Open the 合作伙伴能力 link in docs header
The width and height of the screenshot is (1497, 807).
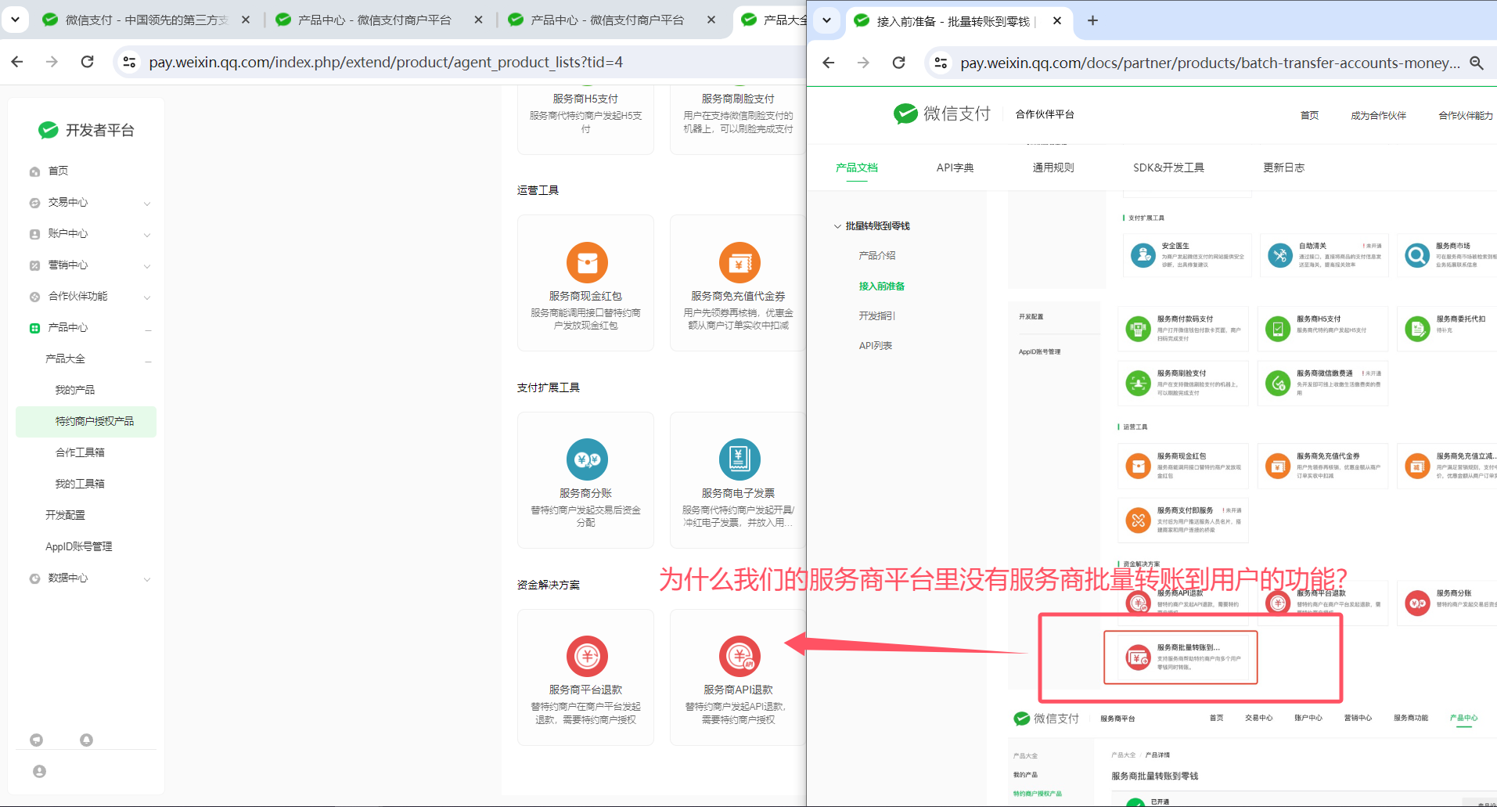1466,115
